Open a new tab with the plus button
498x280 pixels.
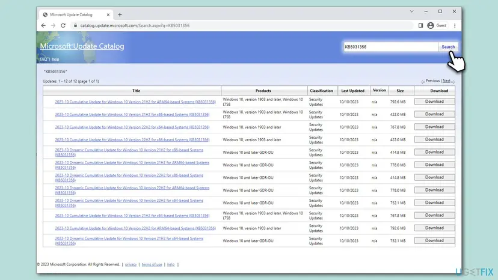click(120, 14)
